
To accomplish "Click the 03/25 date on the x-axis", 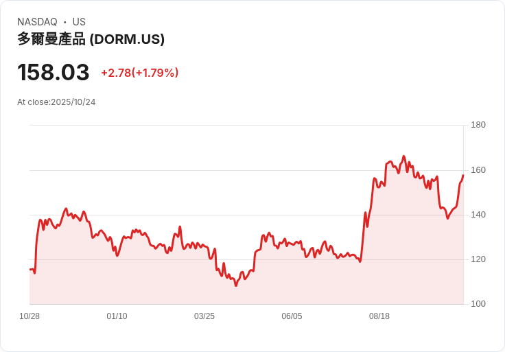I will (x=204, y=316).
